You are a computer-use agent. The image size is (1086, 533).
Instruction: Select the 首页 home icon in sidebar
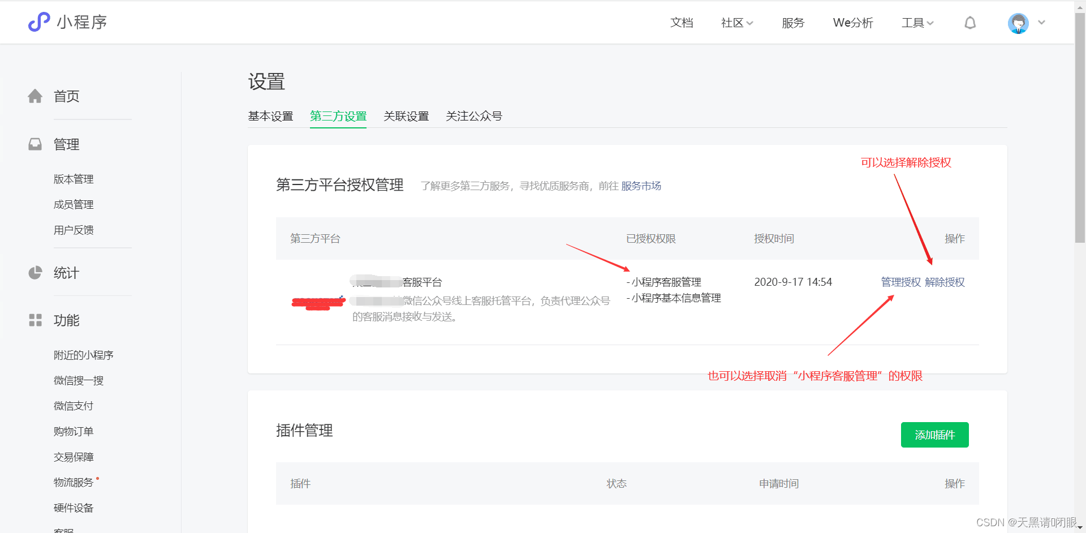[35, 96]
